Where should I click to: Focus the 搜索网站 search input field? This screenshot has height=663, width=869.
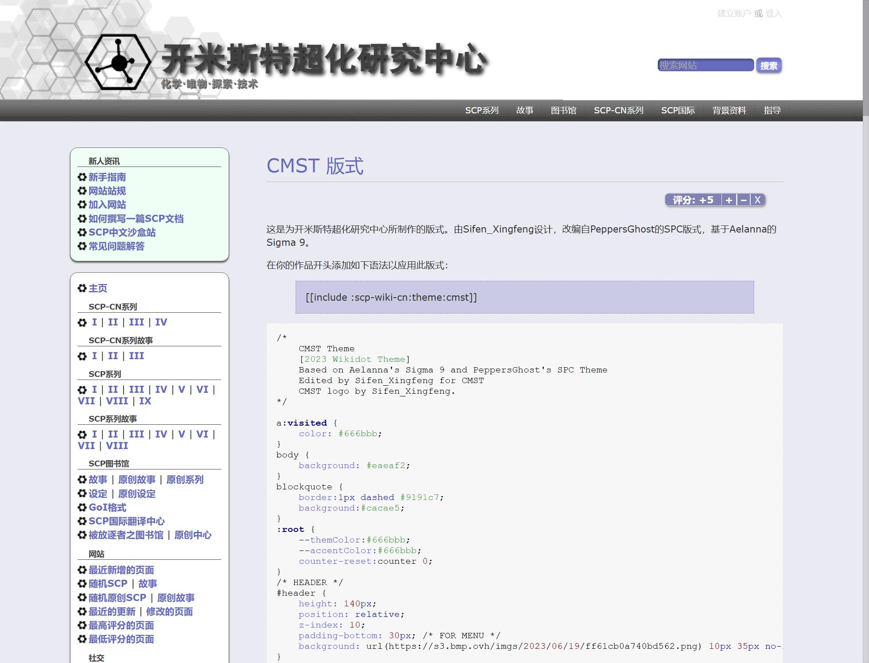705,66
